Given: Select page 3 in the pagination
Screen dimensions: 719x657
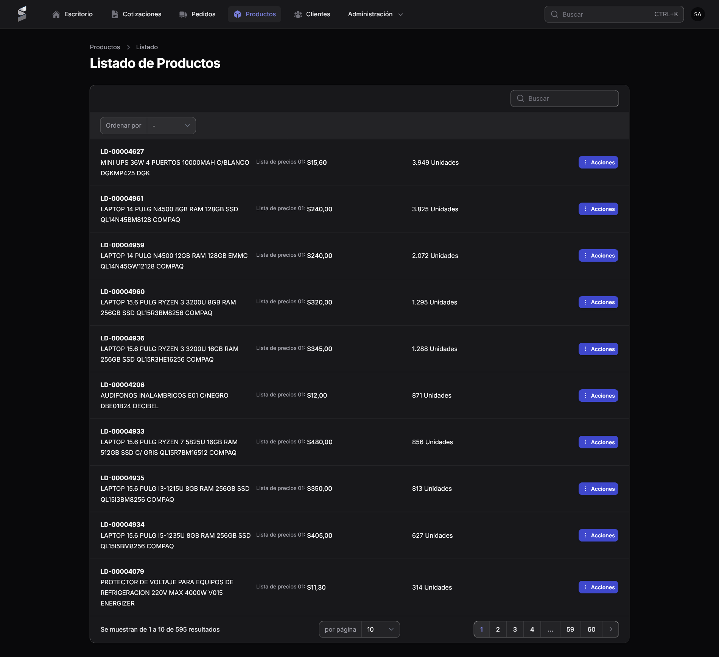Looking at the screenshot, I should click(x=515, y=629).
